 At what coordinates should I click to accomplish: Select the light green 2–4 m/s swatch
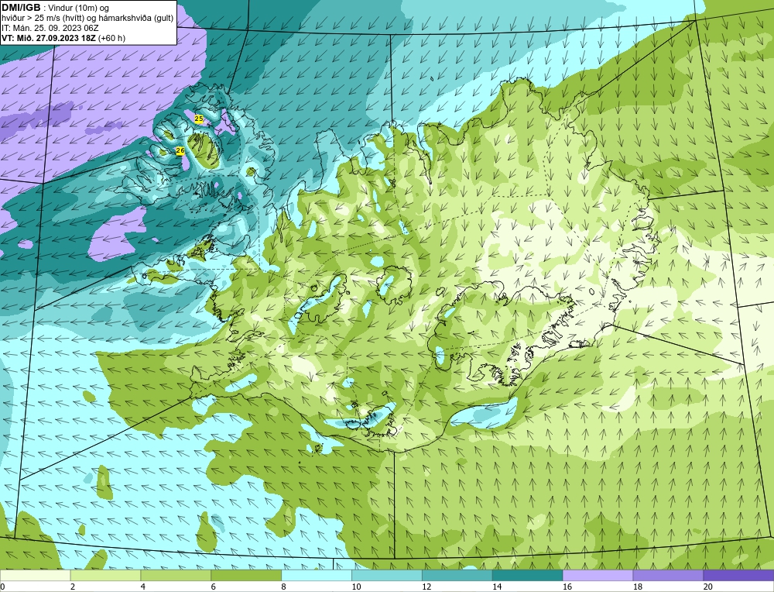click(x=105, y=575)
